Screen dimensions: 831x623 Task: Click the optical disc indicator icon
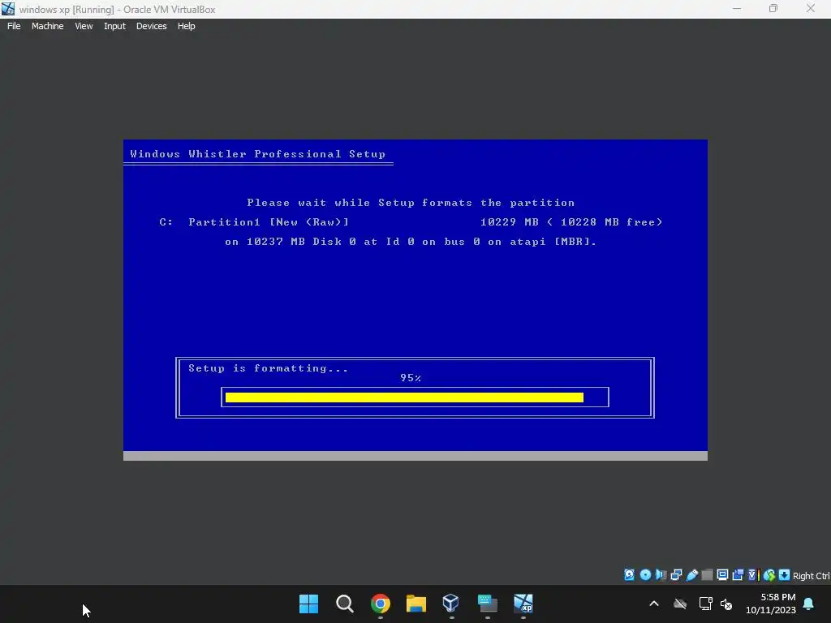click(645, 575)
